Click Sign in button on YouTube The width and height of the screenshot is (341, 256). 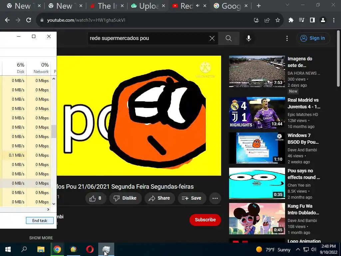(x=313, y=38)
